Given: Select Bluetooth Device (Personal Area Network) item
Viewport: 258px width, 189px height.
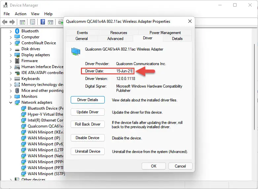Looking at the screenshot, I should point(45,108).
